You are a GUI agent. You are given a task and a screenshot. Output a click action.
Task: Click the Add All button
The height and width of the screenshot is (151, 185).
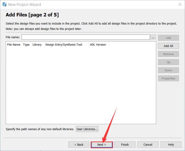tap(168, 46)
